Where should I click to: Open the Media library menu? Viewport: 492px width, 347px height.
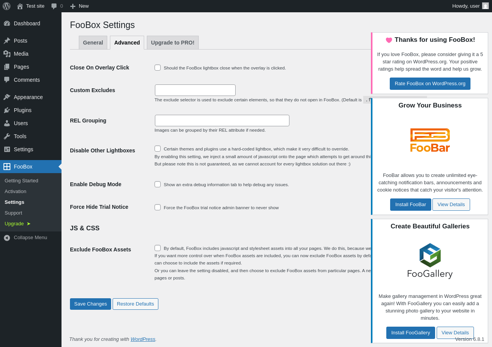pyautogui.click(x=21, y=54)
